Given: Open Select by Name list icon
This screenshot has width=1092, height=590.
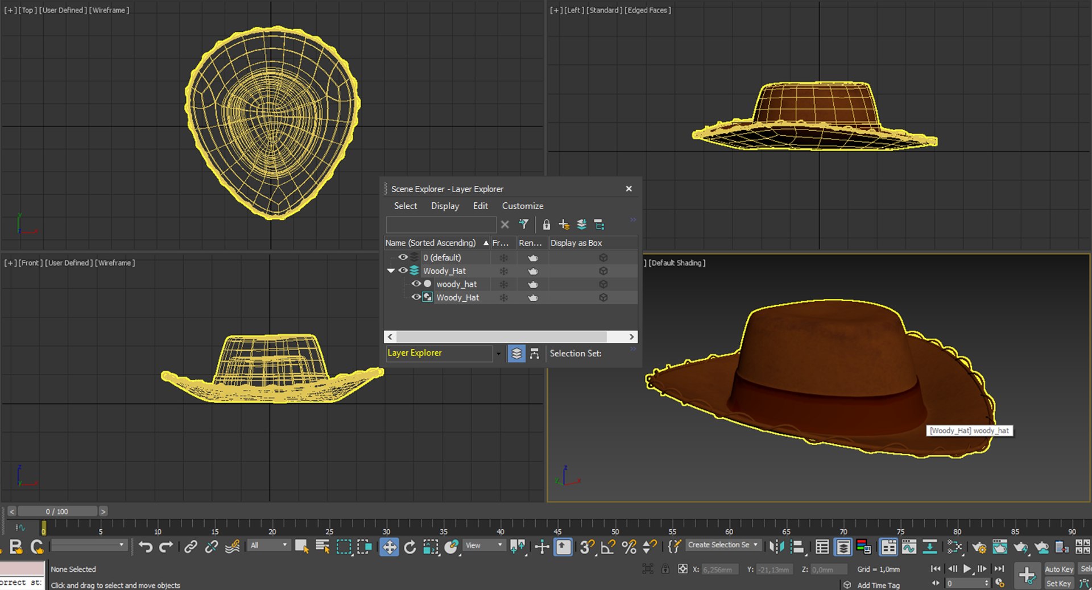Looking at the screenshot, I should point(322,547).
